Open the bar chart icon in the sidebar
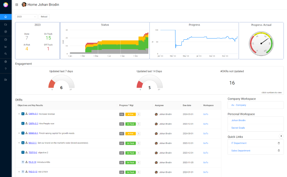Image resolution: width=287 pixels, height=177 pixels. pyautogui.click(x=6, y=46)
